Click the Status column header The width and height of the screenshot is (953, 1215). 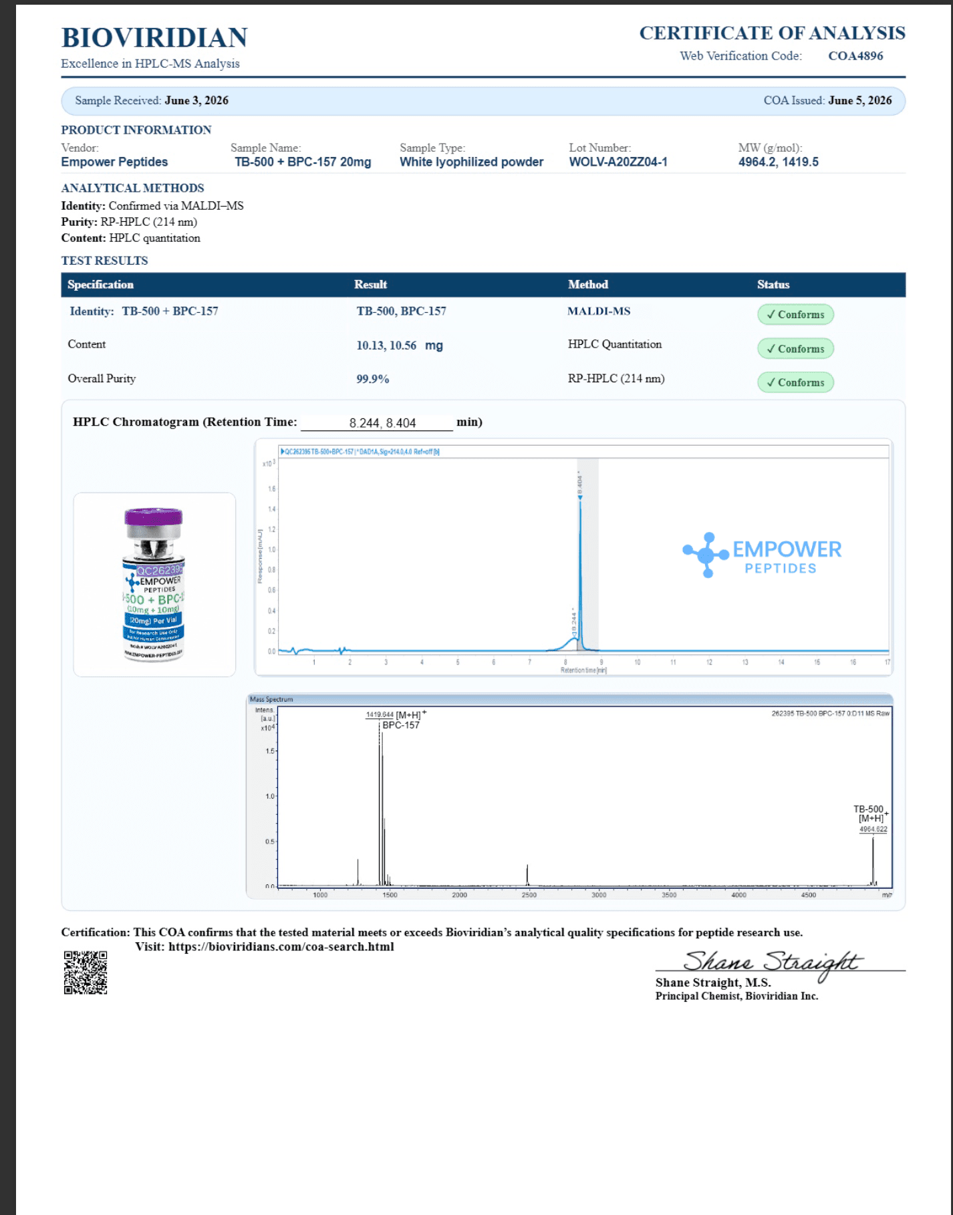[773, 285]
